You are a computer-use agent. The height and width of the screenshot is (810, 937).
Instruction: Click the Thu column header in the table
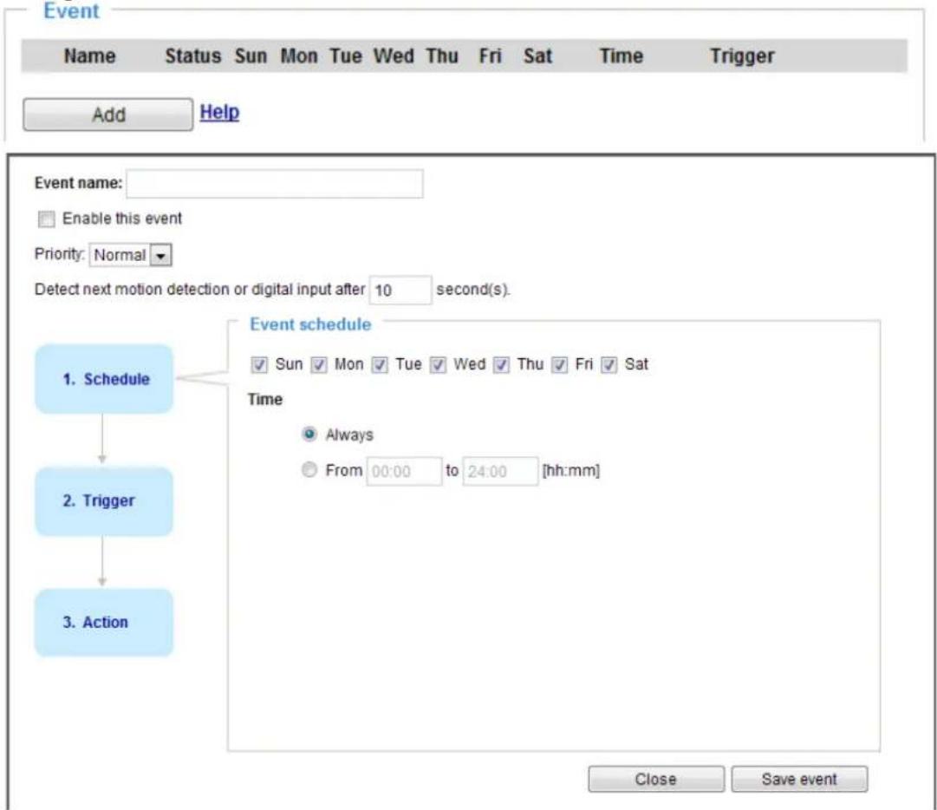point(442,56)
